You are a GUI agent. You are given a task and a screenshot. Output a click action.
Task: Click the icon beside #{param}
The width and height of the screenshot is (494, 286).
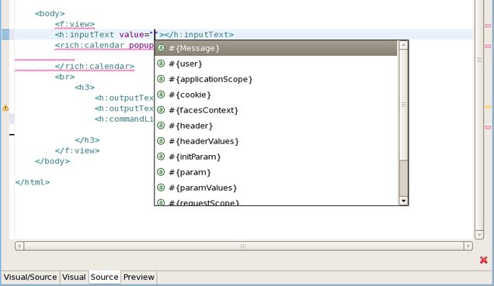click(161, 172)
